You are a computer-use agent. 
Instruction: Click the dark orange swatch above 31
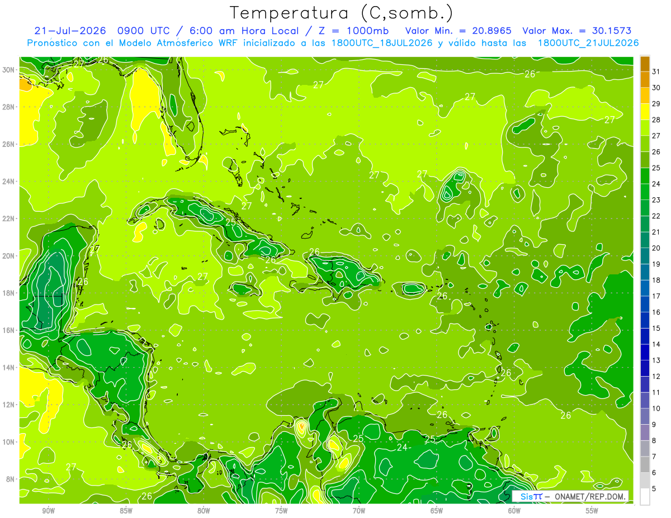[x=645, y=63]
